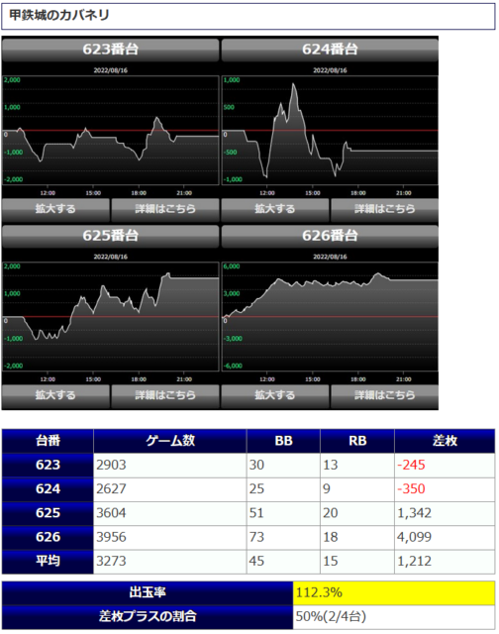
Task: Select row 625 in the table
Action: pos(249,513)
